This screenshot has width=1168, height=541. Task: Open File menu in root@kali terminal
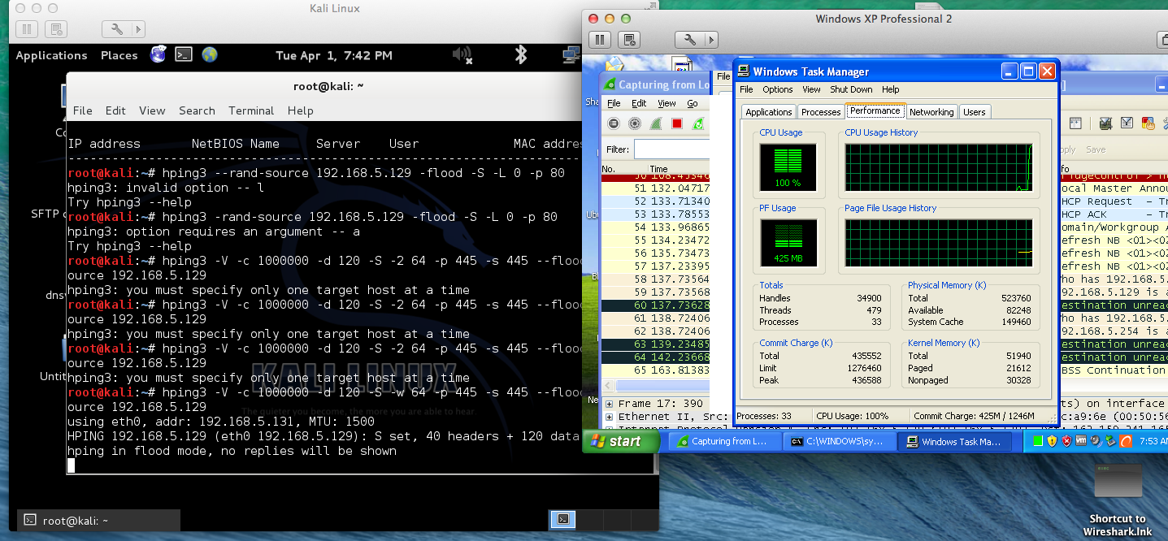pyautogui.click(x=83, y=110)
